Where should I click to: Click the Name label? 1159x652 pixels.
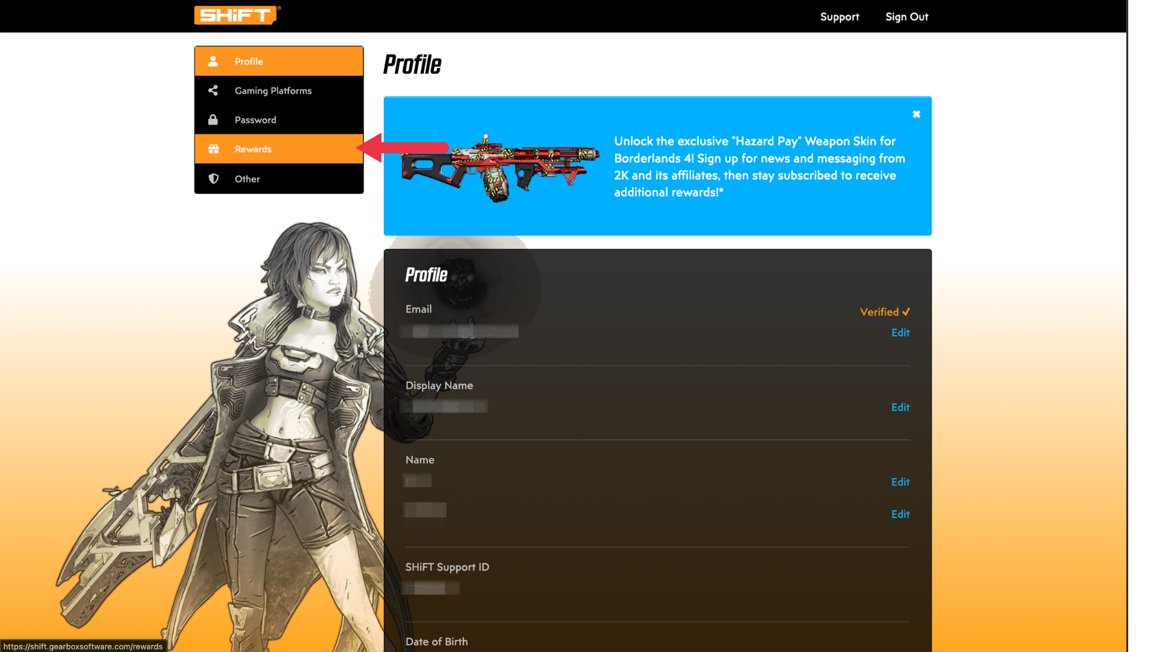420,460
